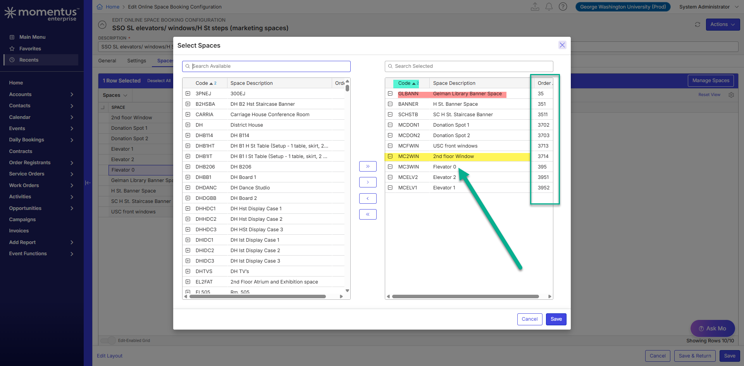Click the minus icon for BANNER row
Image resolution: width=744 pixels, height=366 pixels.
click(390, 104)
